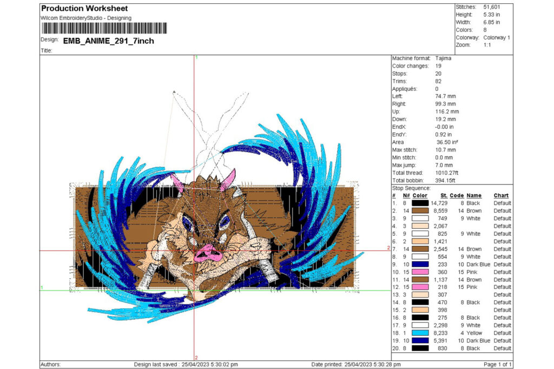
Task: Select the peach swatch in stop row 6
Action: pos(420,241)
